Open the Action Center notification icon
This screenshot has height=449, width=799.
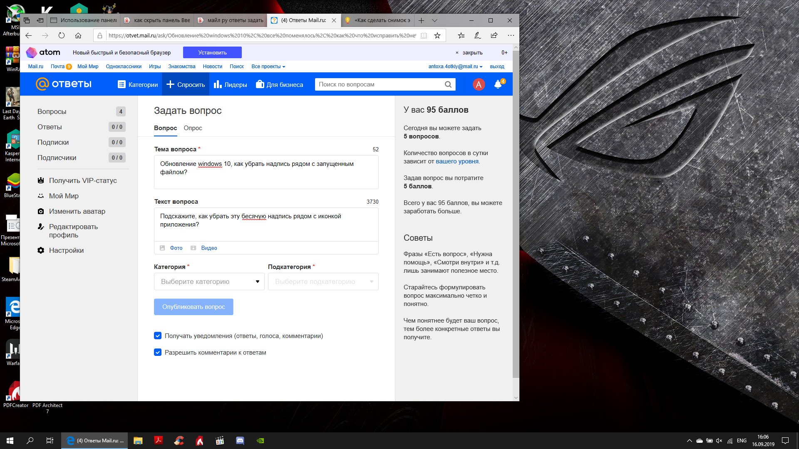[x=785, y=441]
